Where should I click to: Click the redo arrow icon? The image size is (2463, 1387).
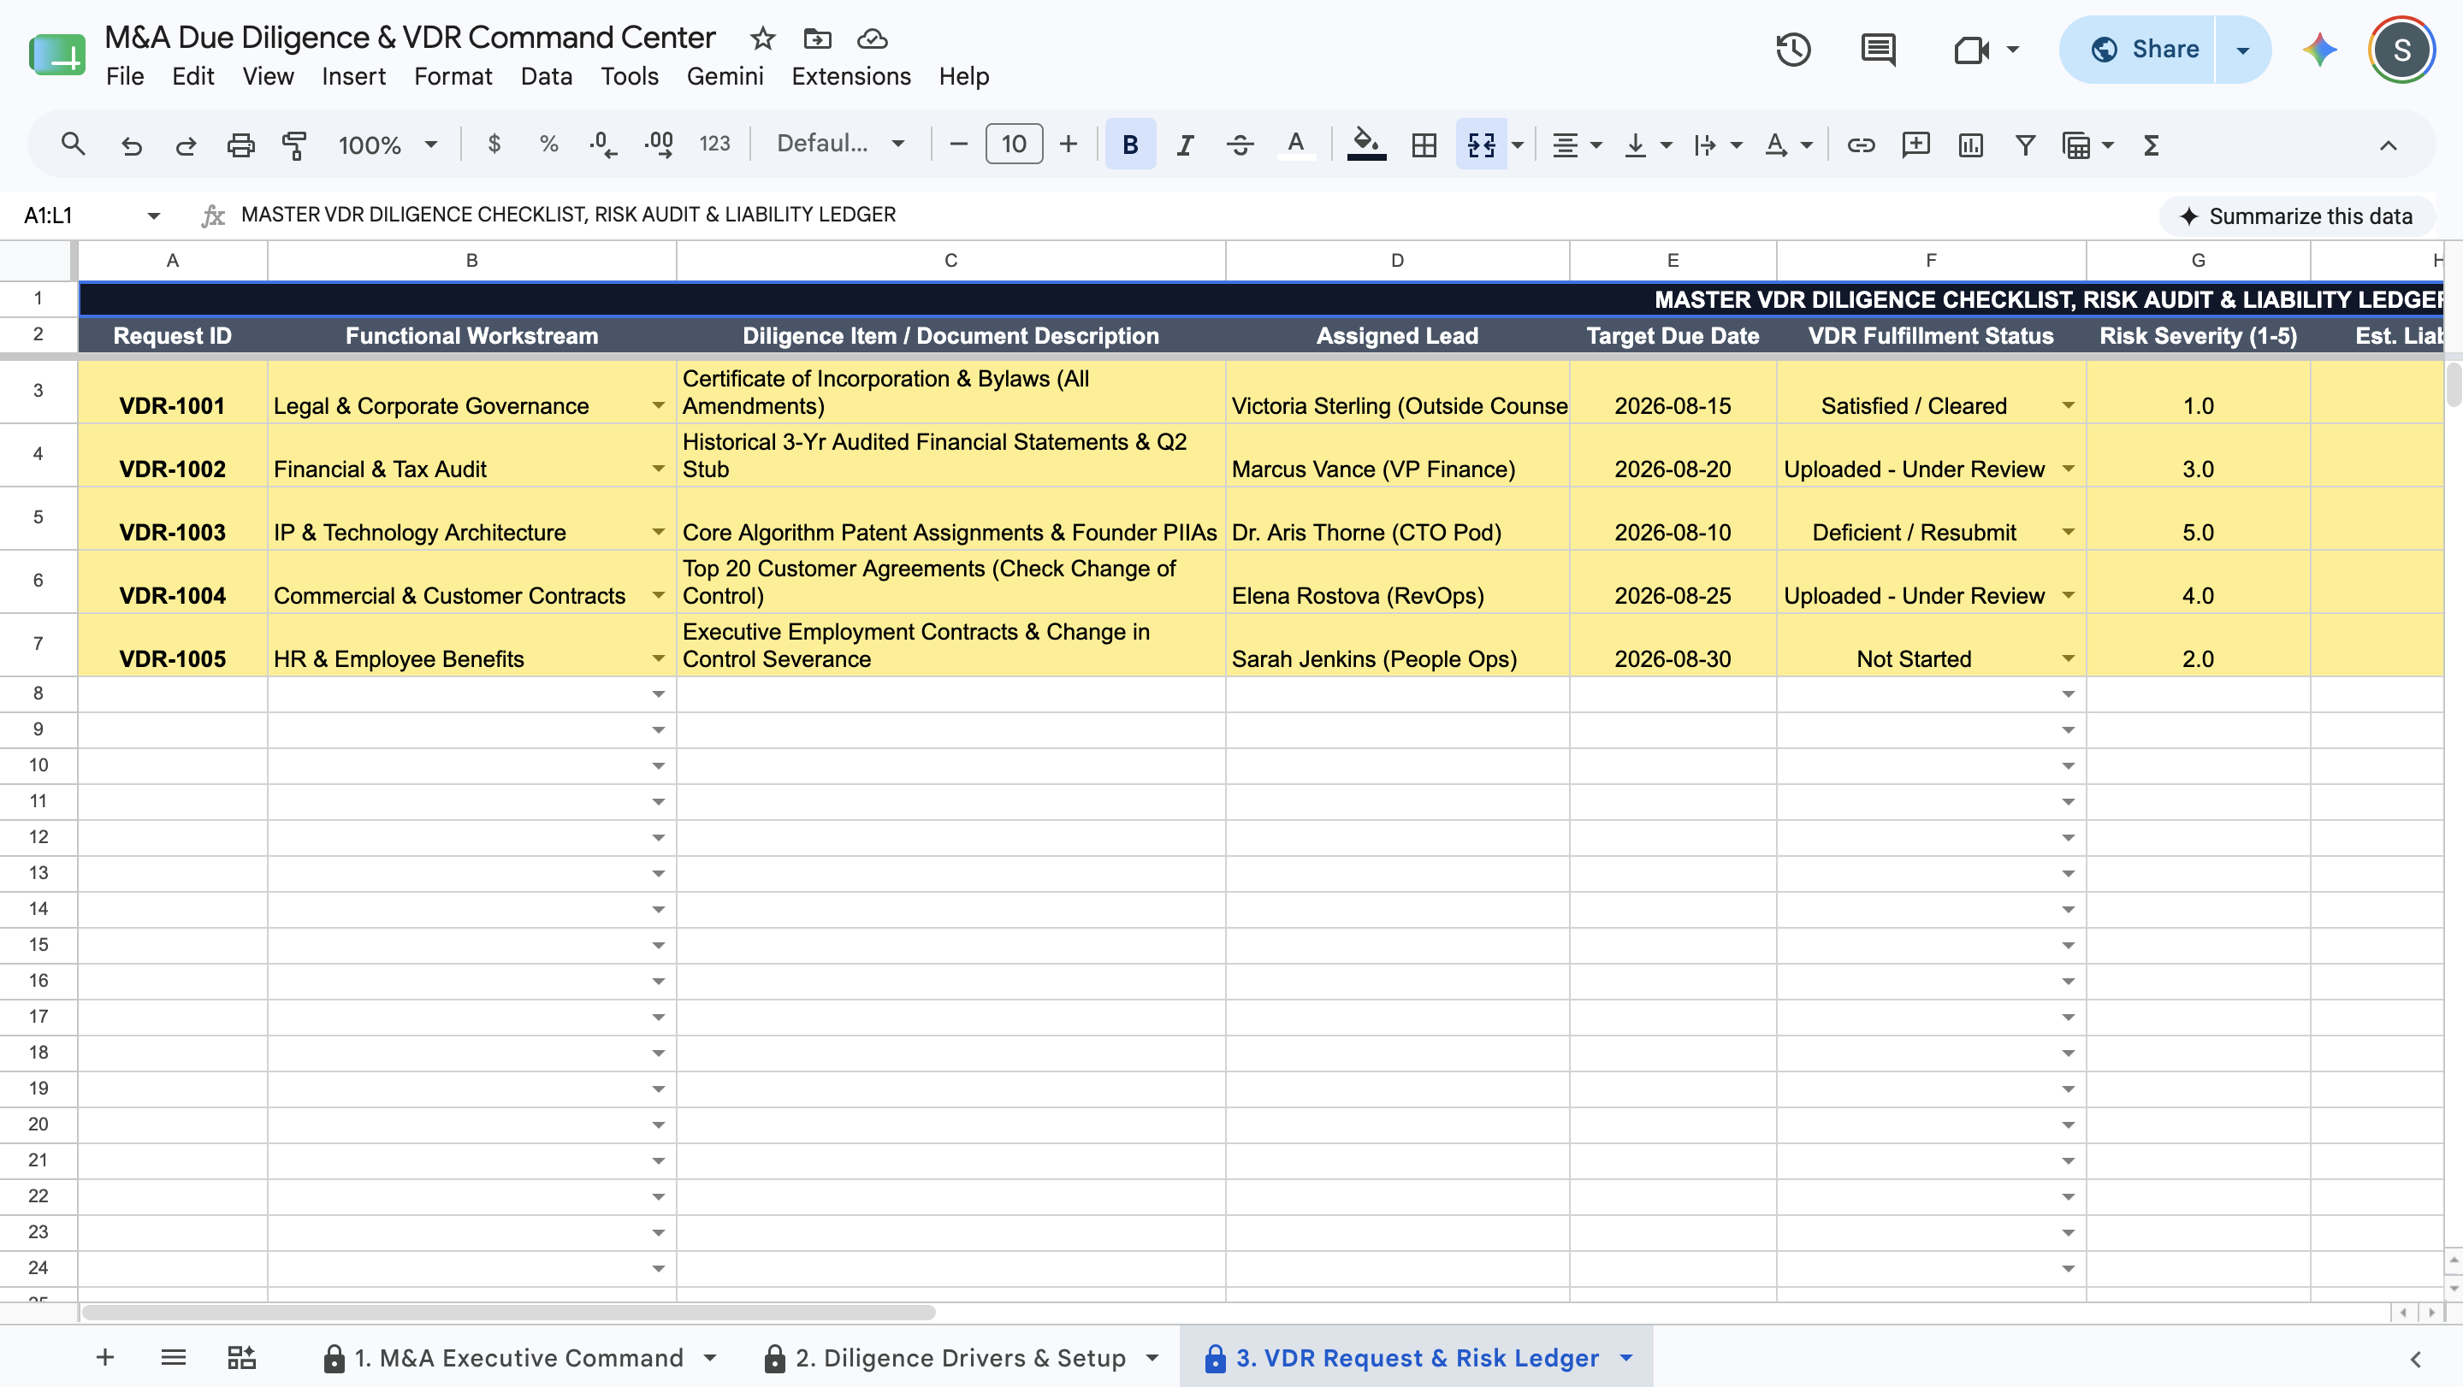click(x=186, y=145)
